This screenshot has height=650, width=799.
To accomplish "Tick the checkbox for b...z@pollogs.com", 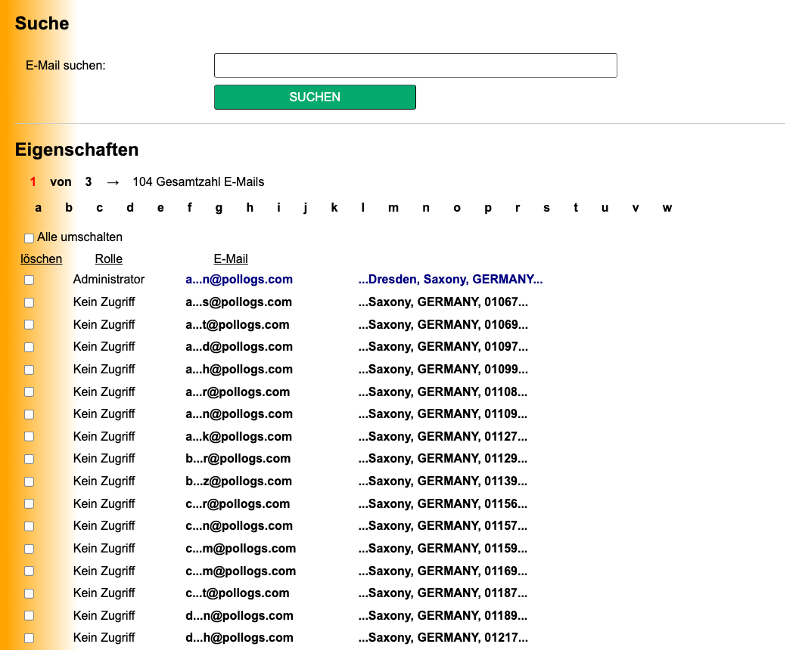I will tap(30, 481).
